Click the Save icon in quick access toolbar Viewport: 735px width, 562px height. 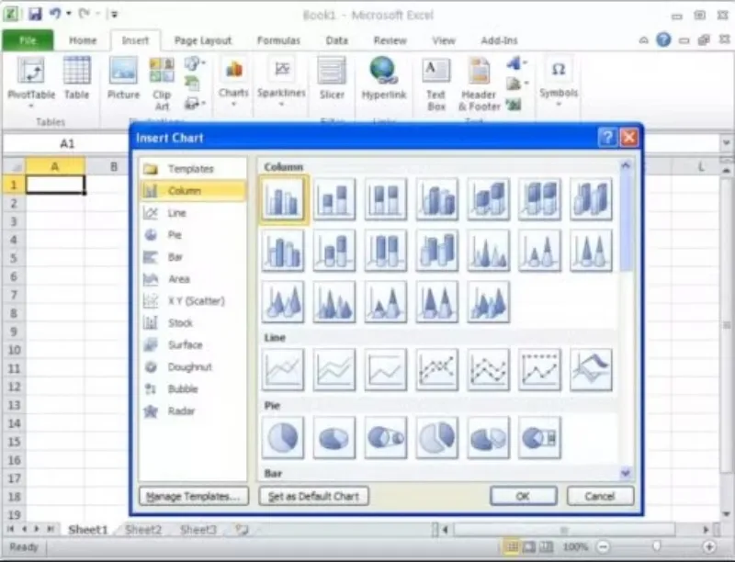(35, 14)
